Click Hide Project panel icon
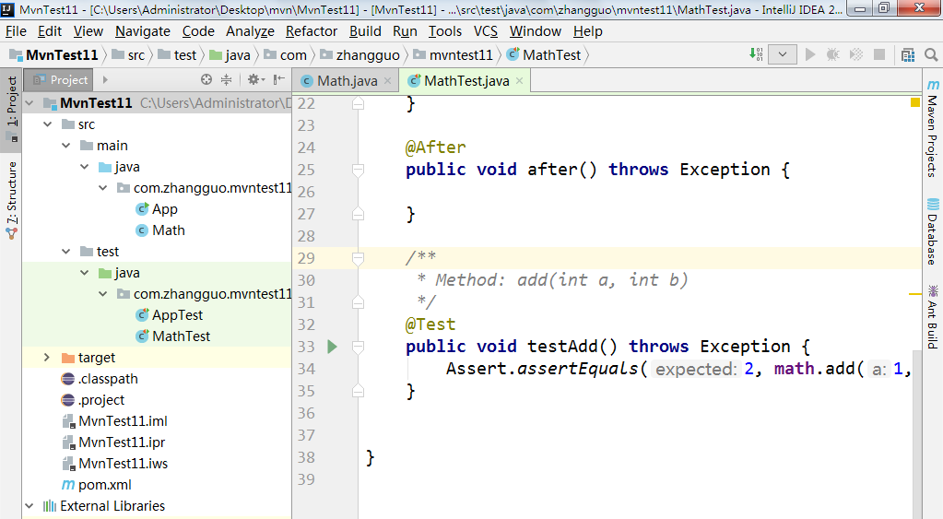This screenshot has height=519, width=943. [x=279, y=79]
